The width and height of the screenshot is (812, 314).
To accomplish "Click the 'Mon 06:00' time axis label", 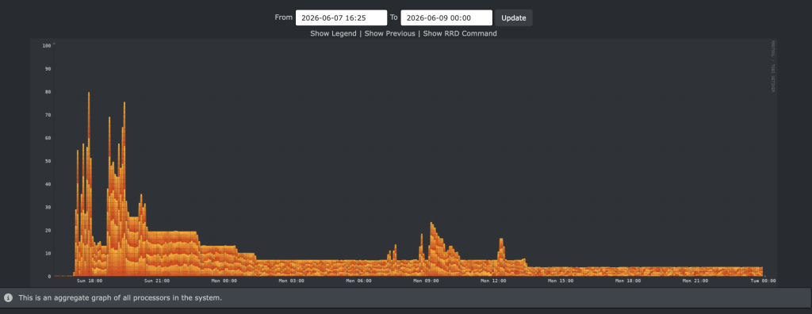I will [358, 281].
